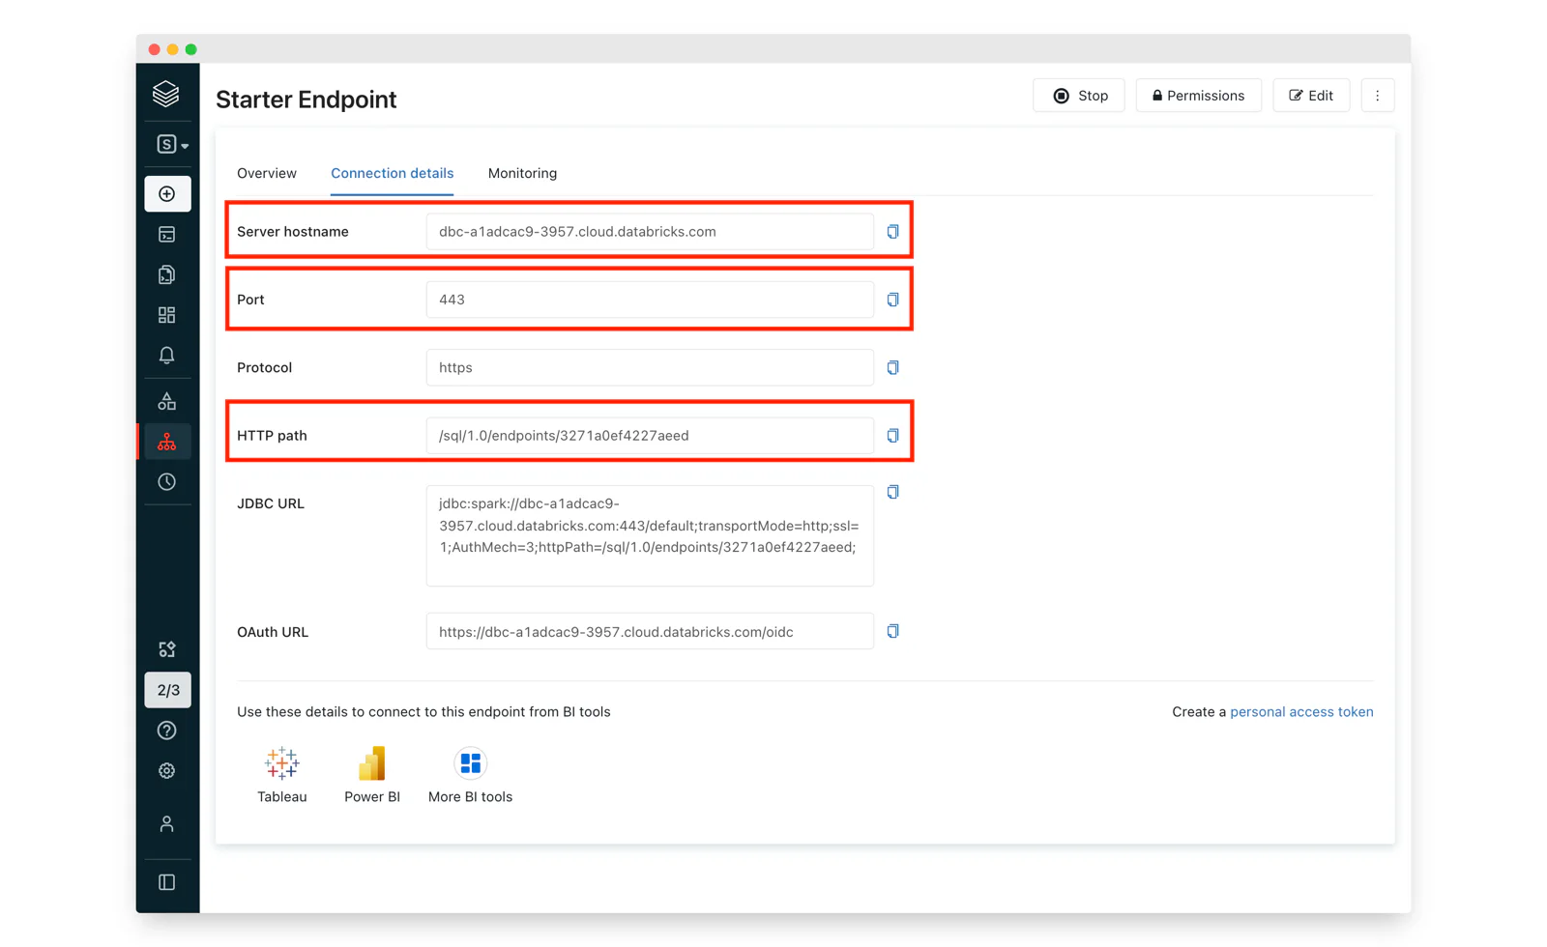
Task: Switch to the Overview tab
Action: (267, 173)
